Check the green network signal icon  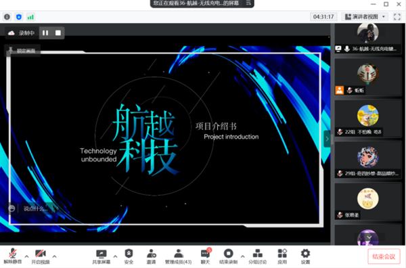30,17
